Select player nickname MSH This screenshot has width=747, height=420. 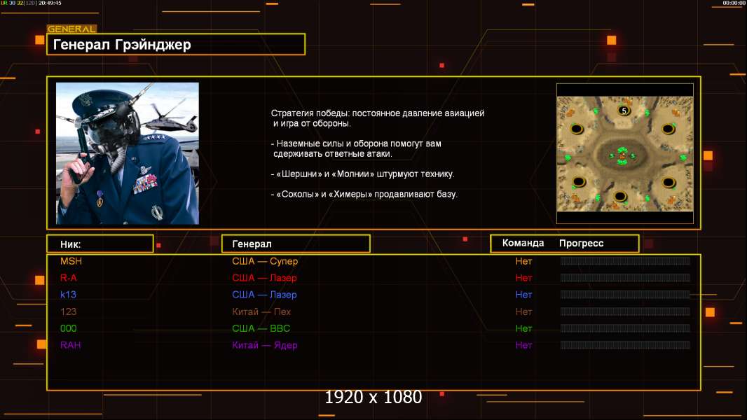click(x=71, y=261)
